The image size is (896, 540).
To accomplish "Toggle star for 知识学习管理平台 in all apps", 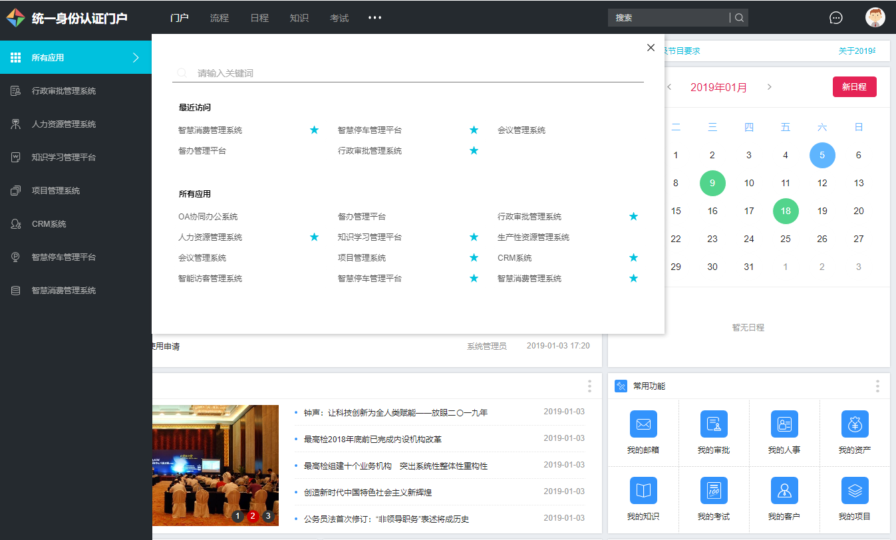I will [x=474, y=237].
